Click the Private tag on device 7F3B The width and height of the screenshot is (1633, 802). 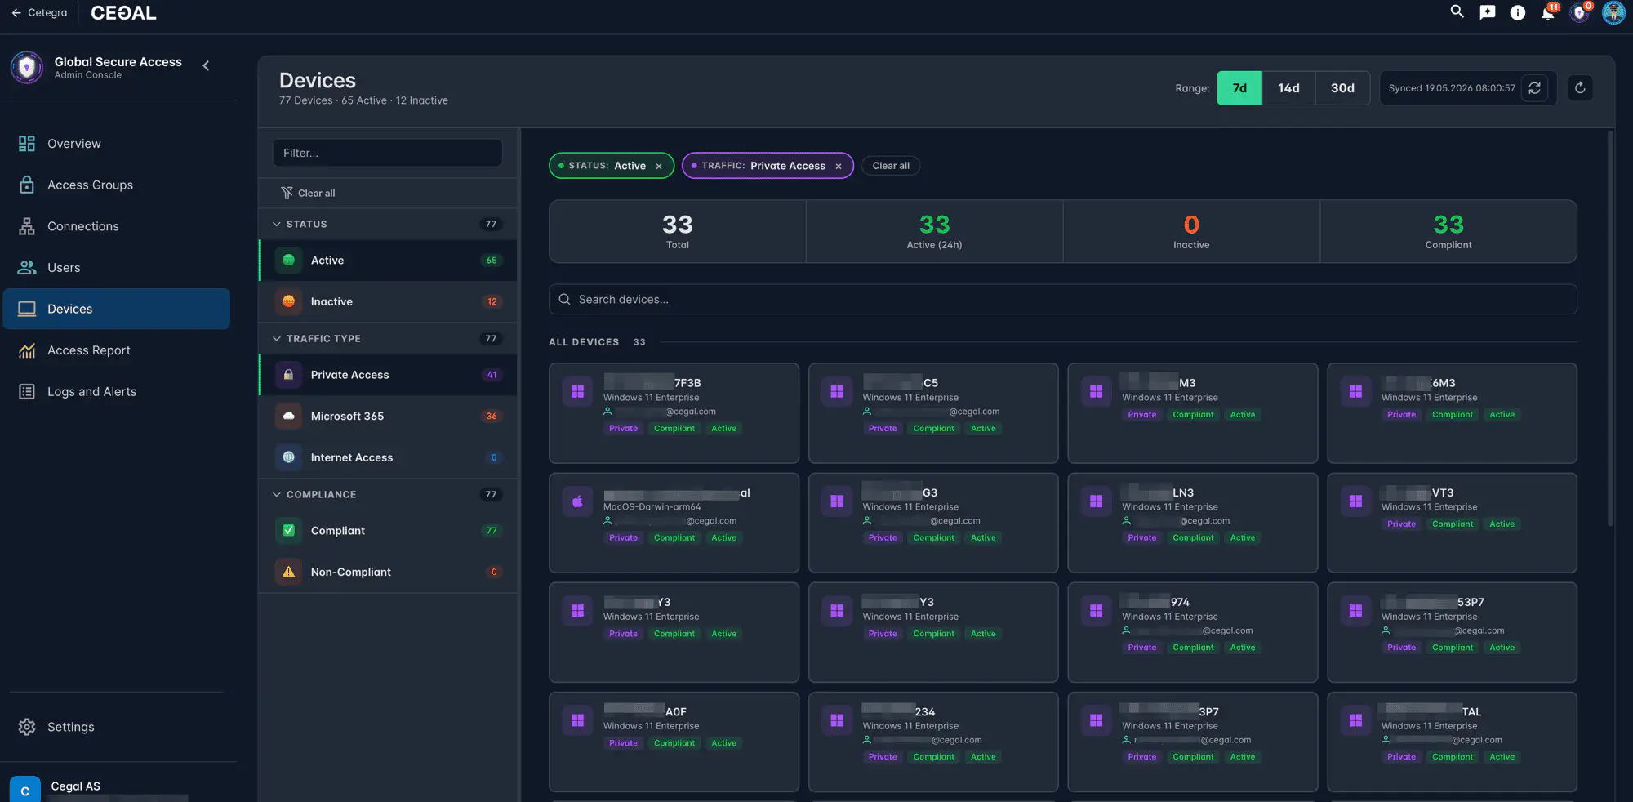(x=623, y=429)
